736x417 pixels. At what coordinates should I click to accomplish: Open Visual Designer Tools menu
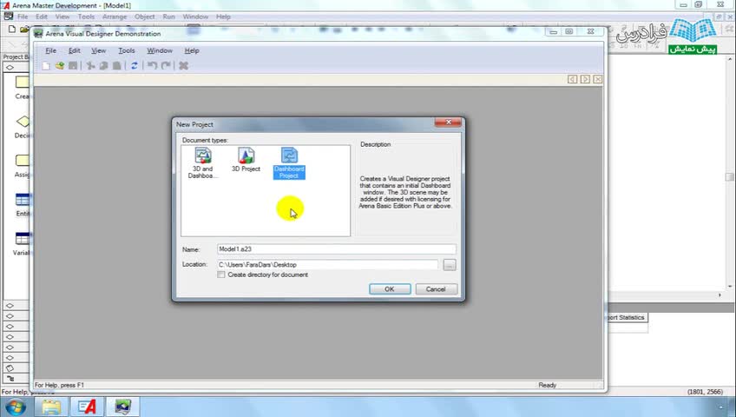point(126,50)
